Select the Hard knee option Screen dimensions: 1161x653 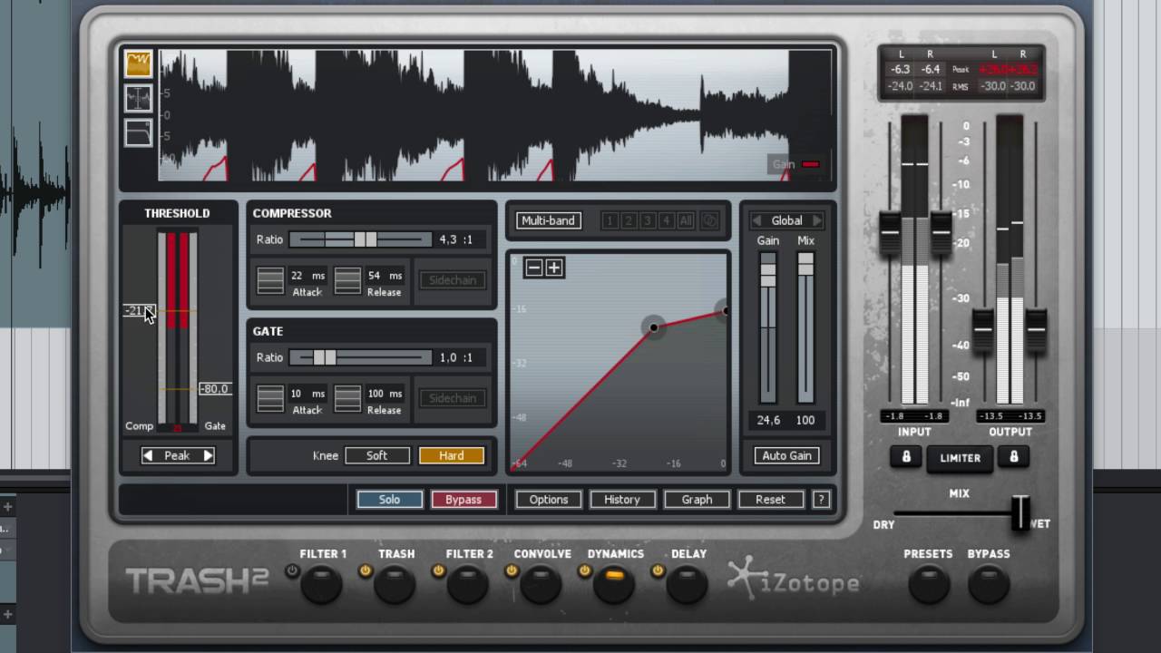452,455
